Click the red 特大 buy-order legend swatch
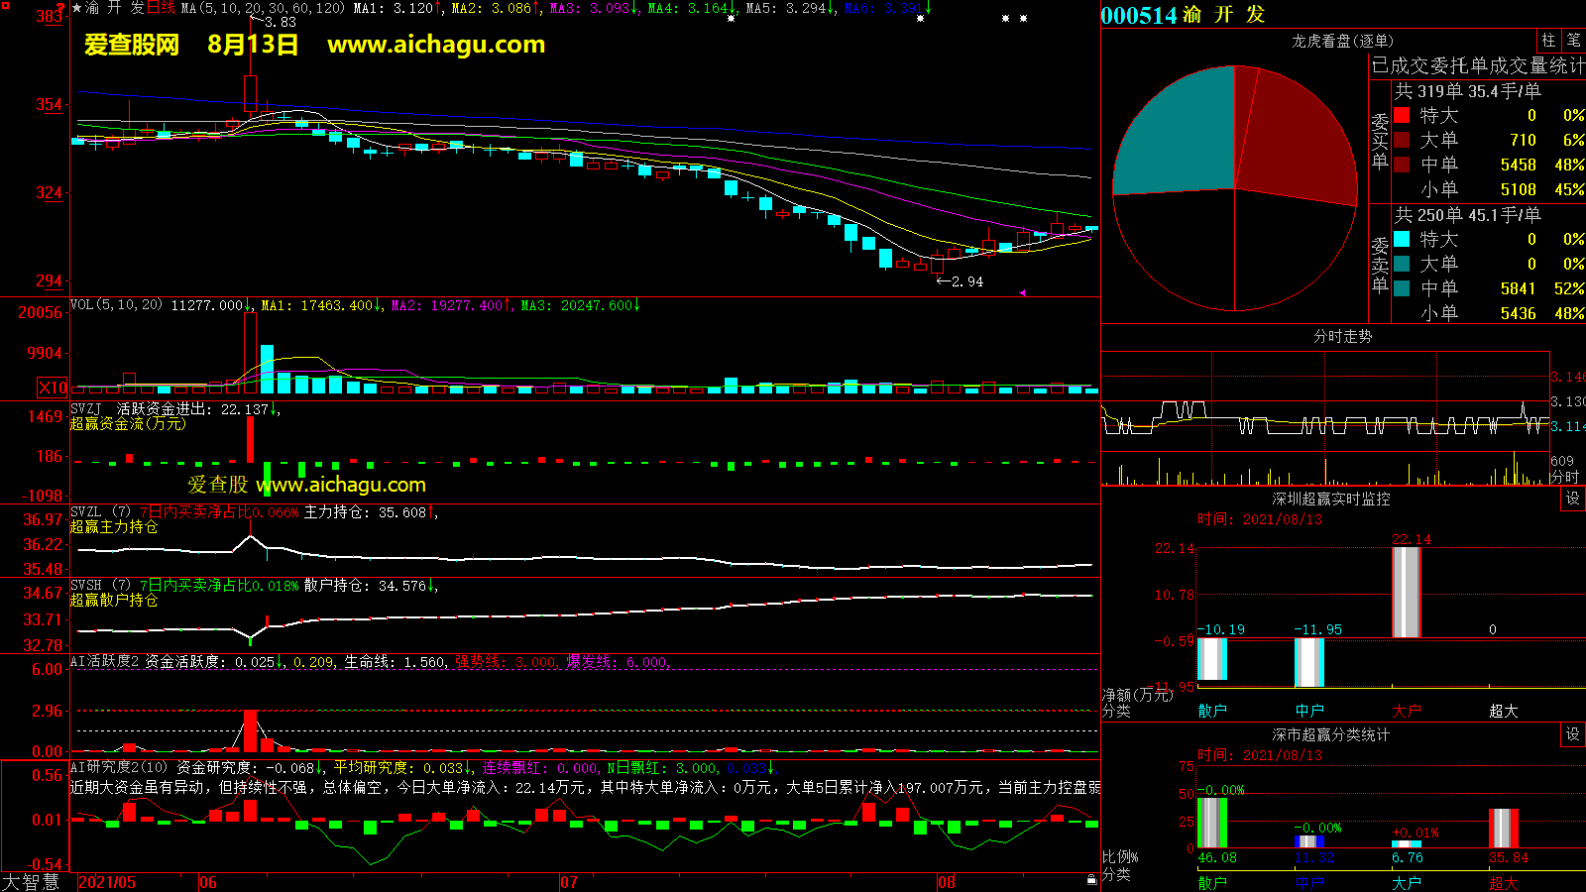 click(x=1402, y=115)
